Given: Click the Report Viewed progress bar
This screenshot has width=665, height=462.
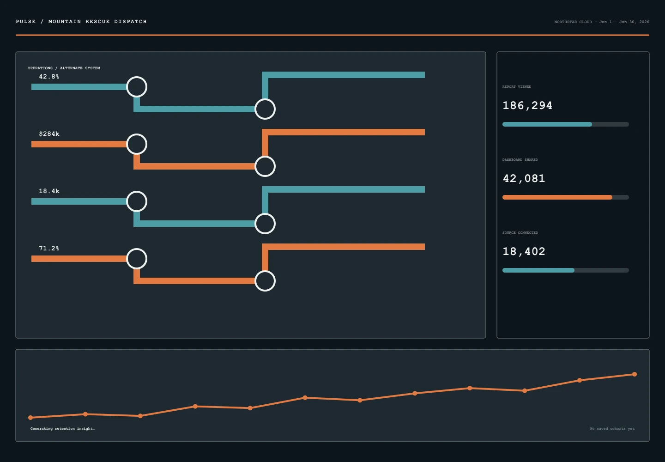Looking at the screenshot, I should (x=566, y=124).
